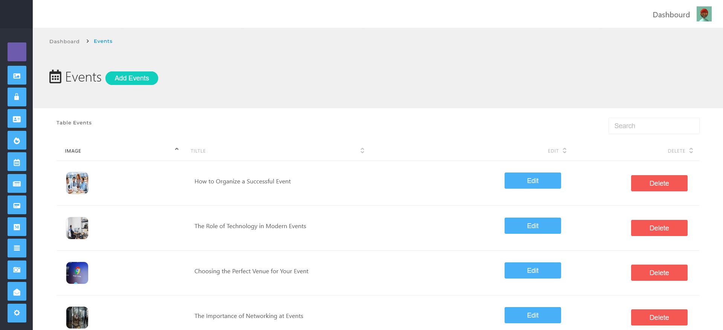Focus the Search input field
The height and width of the screenshot is (330, 723).
pyautogui.click(x=654, y=126)
